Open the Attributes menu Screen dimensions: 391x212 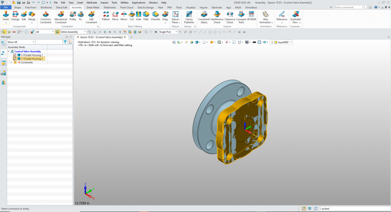(92, 3)
